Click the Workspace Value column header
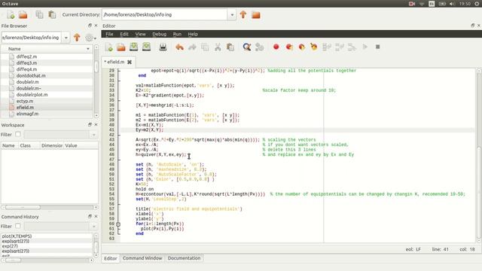Viewport: 482px width, 271px height. (81, 145)
